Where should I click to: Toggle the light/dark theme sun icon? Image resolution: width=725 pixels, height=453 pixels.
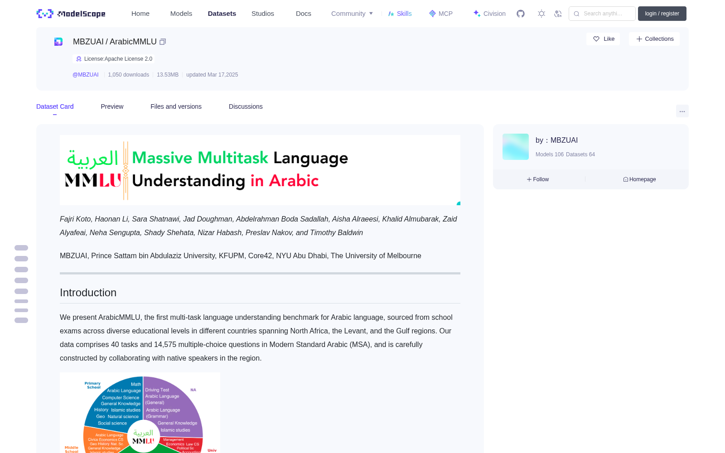(x=541, y=14)
